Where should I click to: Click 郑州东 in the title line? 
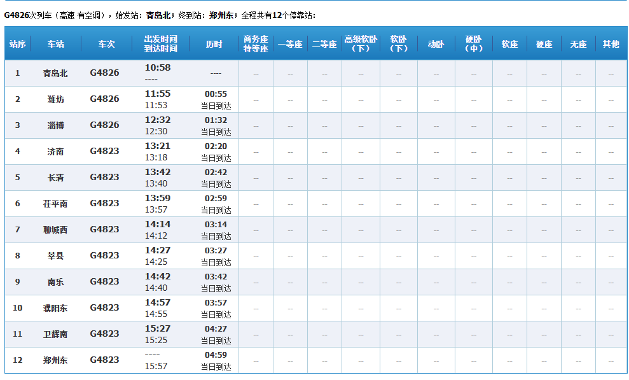[222, 15]
